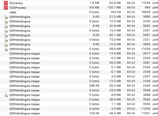Click the 35.2 MB memory value
Viewport: 158px width, 116px height.
[x=115, y=63]
